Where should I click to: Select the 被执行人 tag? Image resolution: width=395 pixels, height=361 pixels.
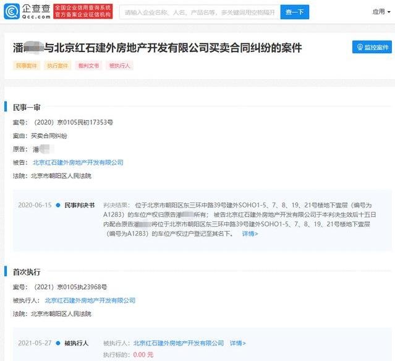(119, 66)
